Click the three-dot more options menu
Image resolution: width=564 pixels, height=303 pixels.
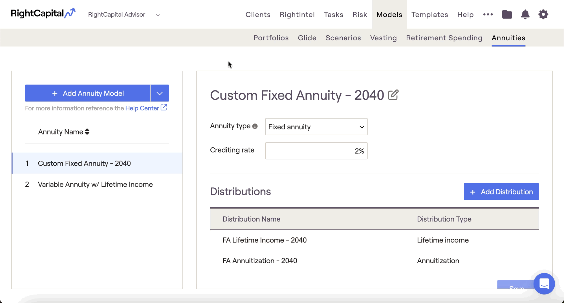tap(488, 14)
